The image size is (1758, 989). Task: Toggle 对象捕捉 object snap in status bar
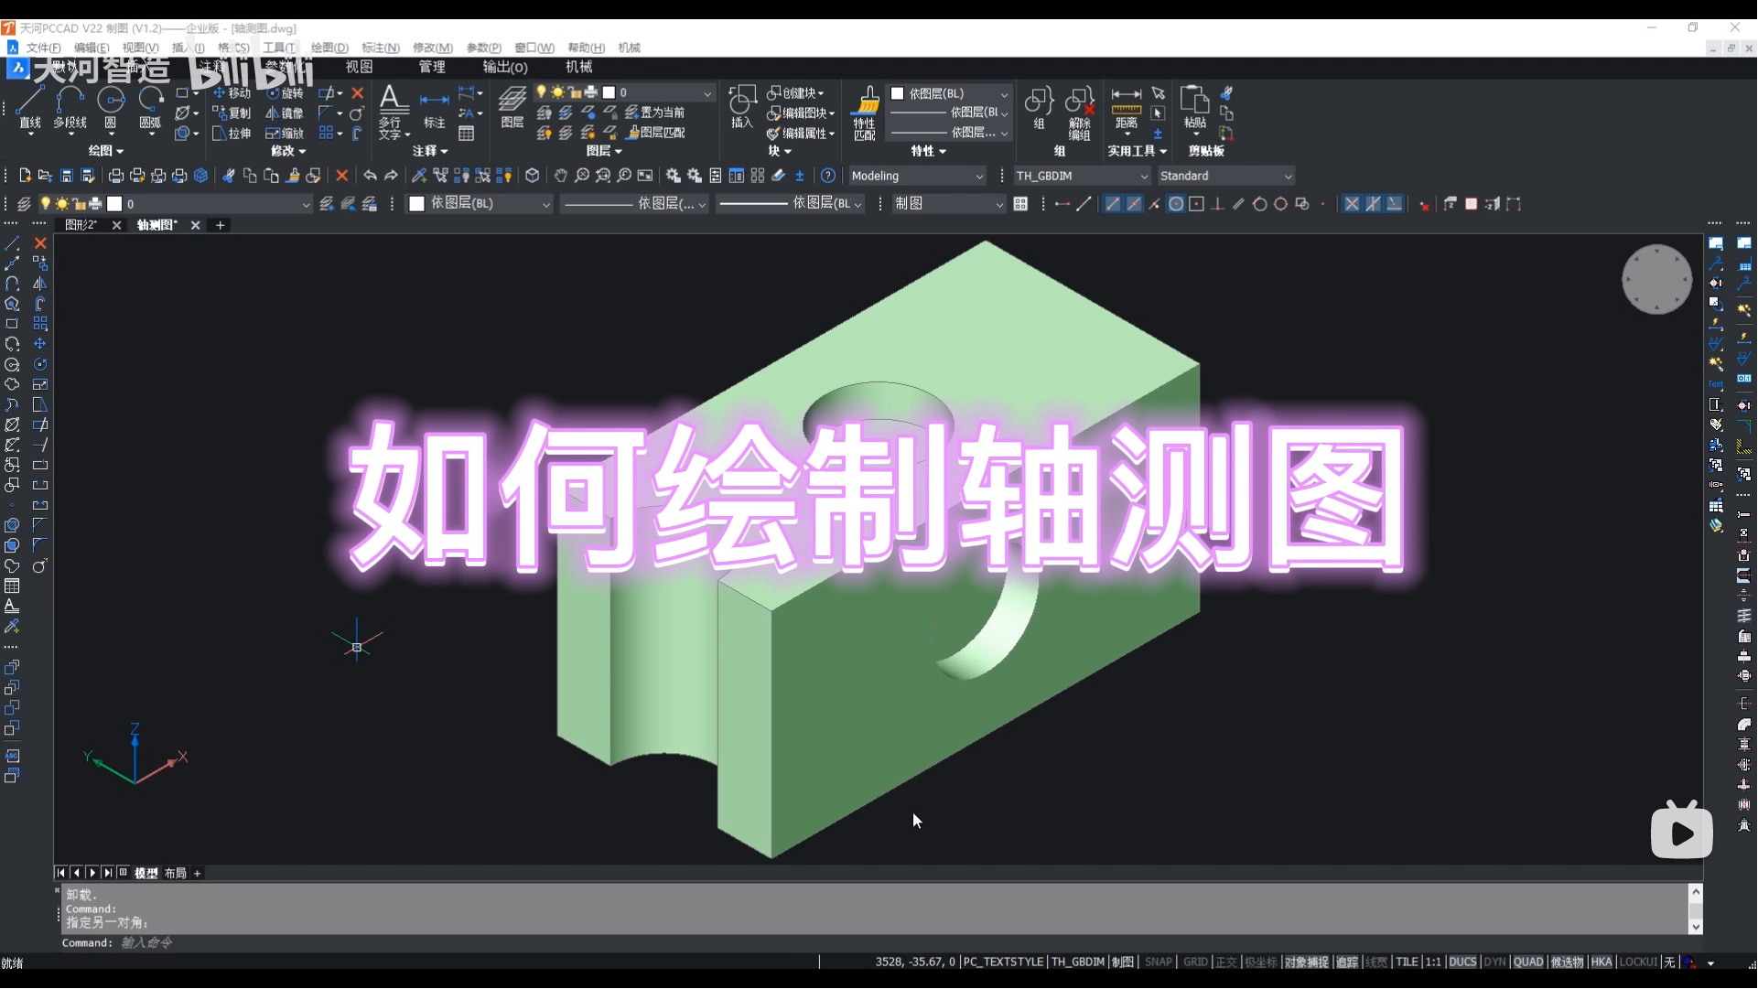pos(1306,962)
